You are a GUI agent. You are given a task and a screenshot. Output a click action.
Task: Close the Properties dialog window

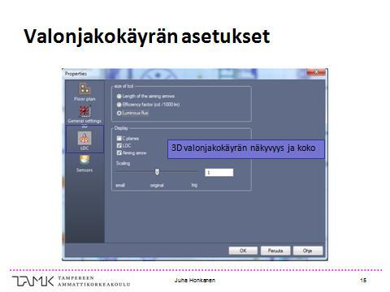point(316,72)
